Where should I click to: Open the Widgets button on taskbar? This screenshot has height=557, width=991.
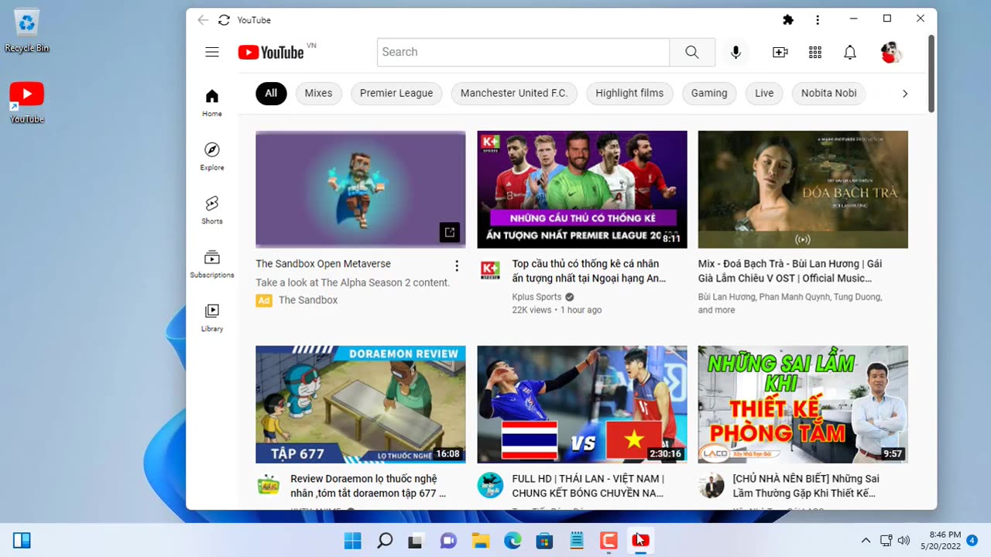click(x=22, y=540)
